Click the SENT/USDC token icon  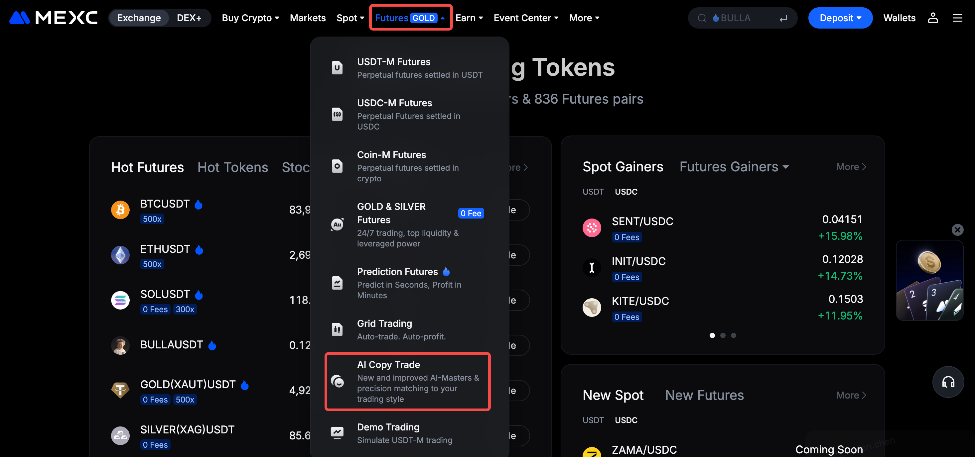pos(592,228)
